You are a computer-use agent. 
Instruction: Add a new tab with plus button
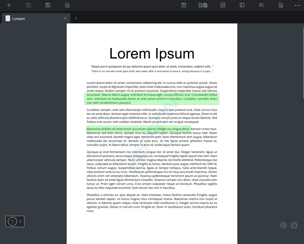(x=76, y=18)
